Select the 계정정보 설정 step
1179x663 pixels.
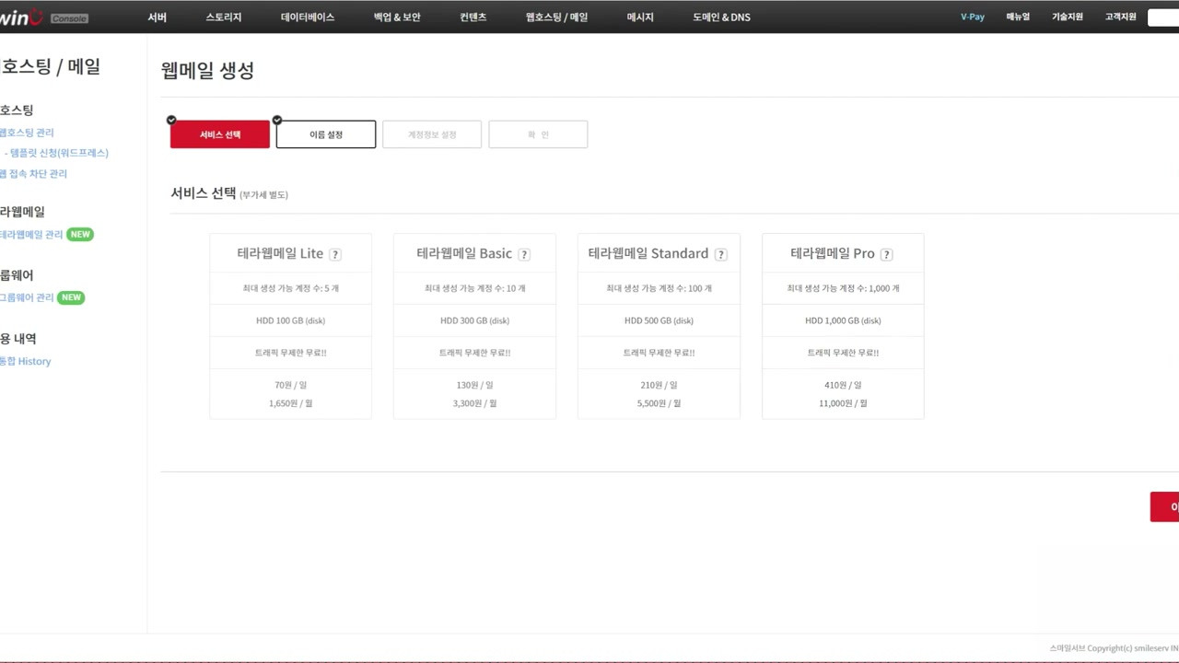coord(432,134)
